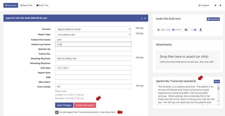
Task: Close the job panel with X icon
Action: pyautogui.click(x=145, y=18)
